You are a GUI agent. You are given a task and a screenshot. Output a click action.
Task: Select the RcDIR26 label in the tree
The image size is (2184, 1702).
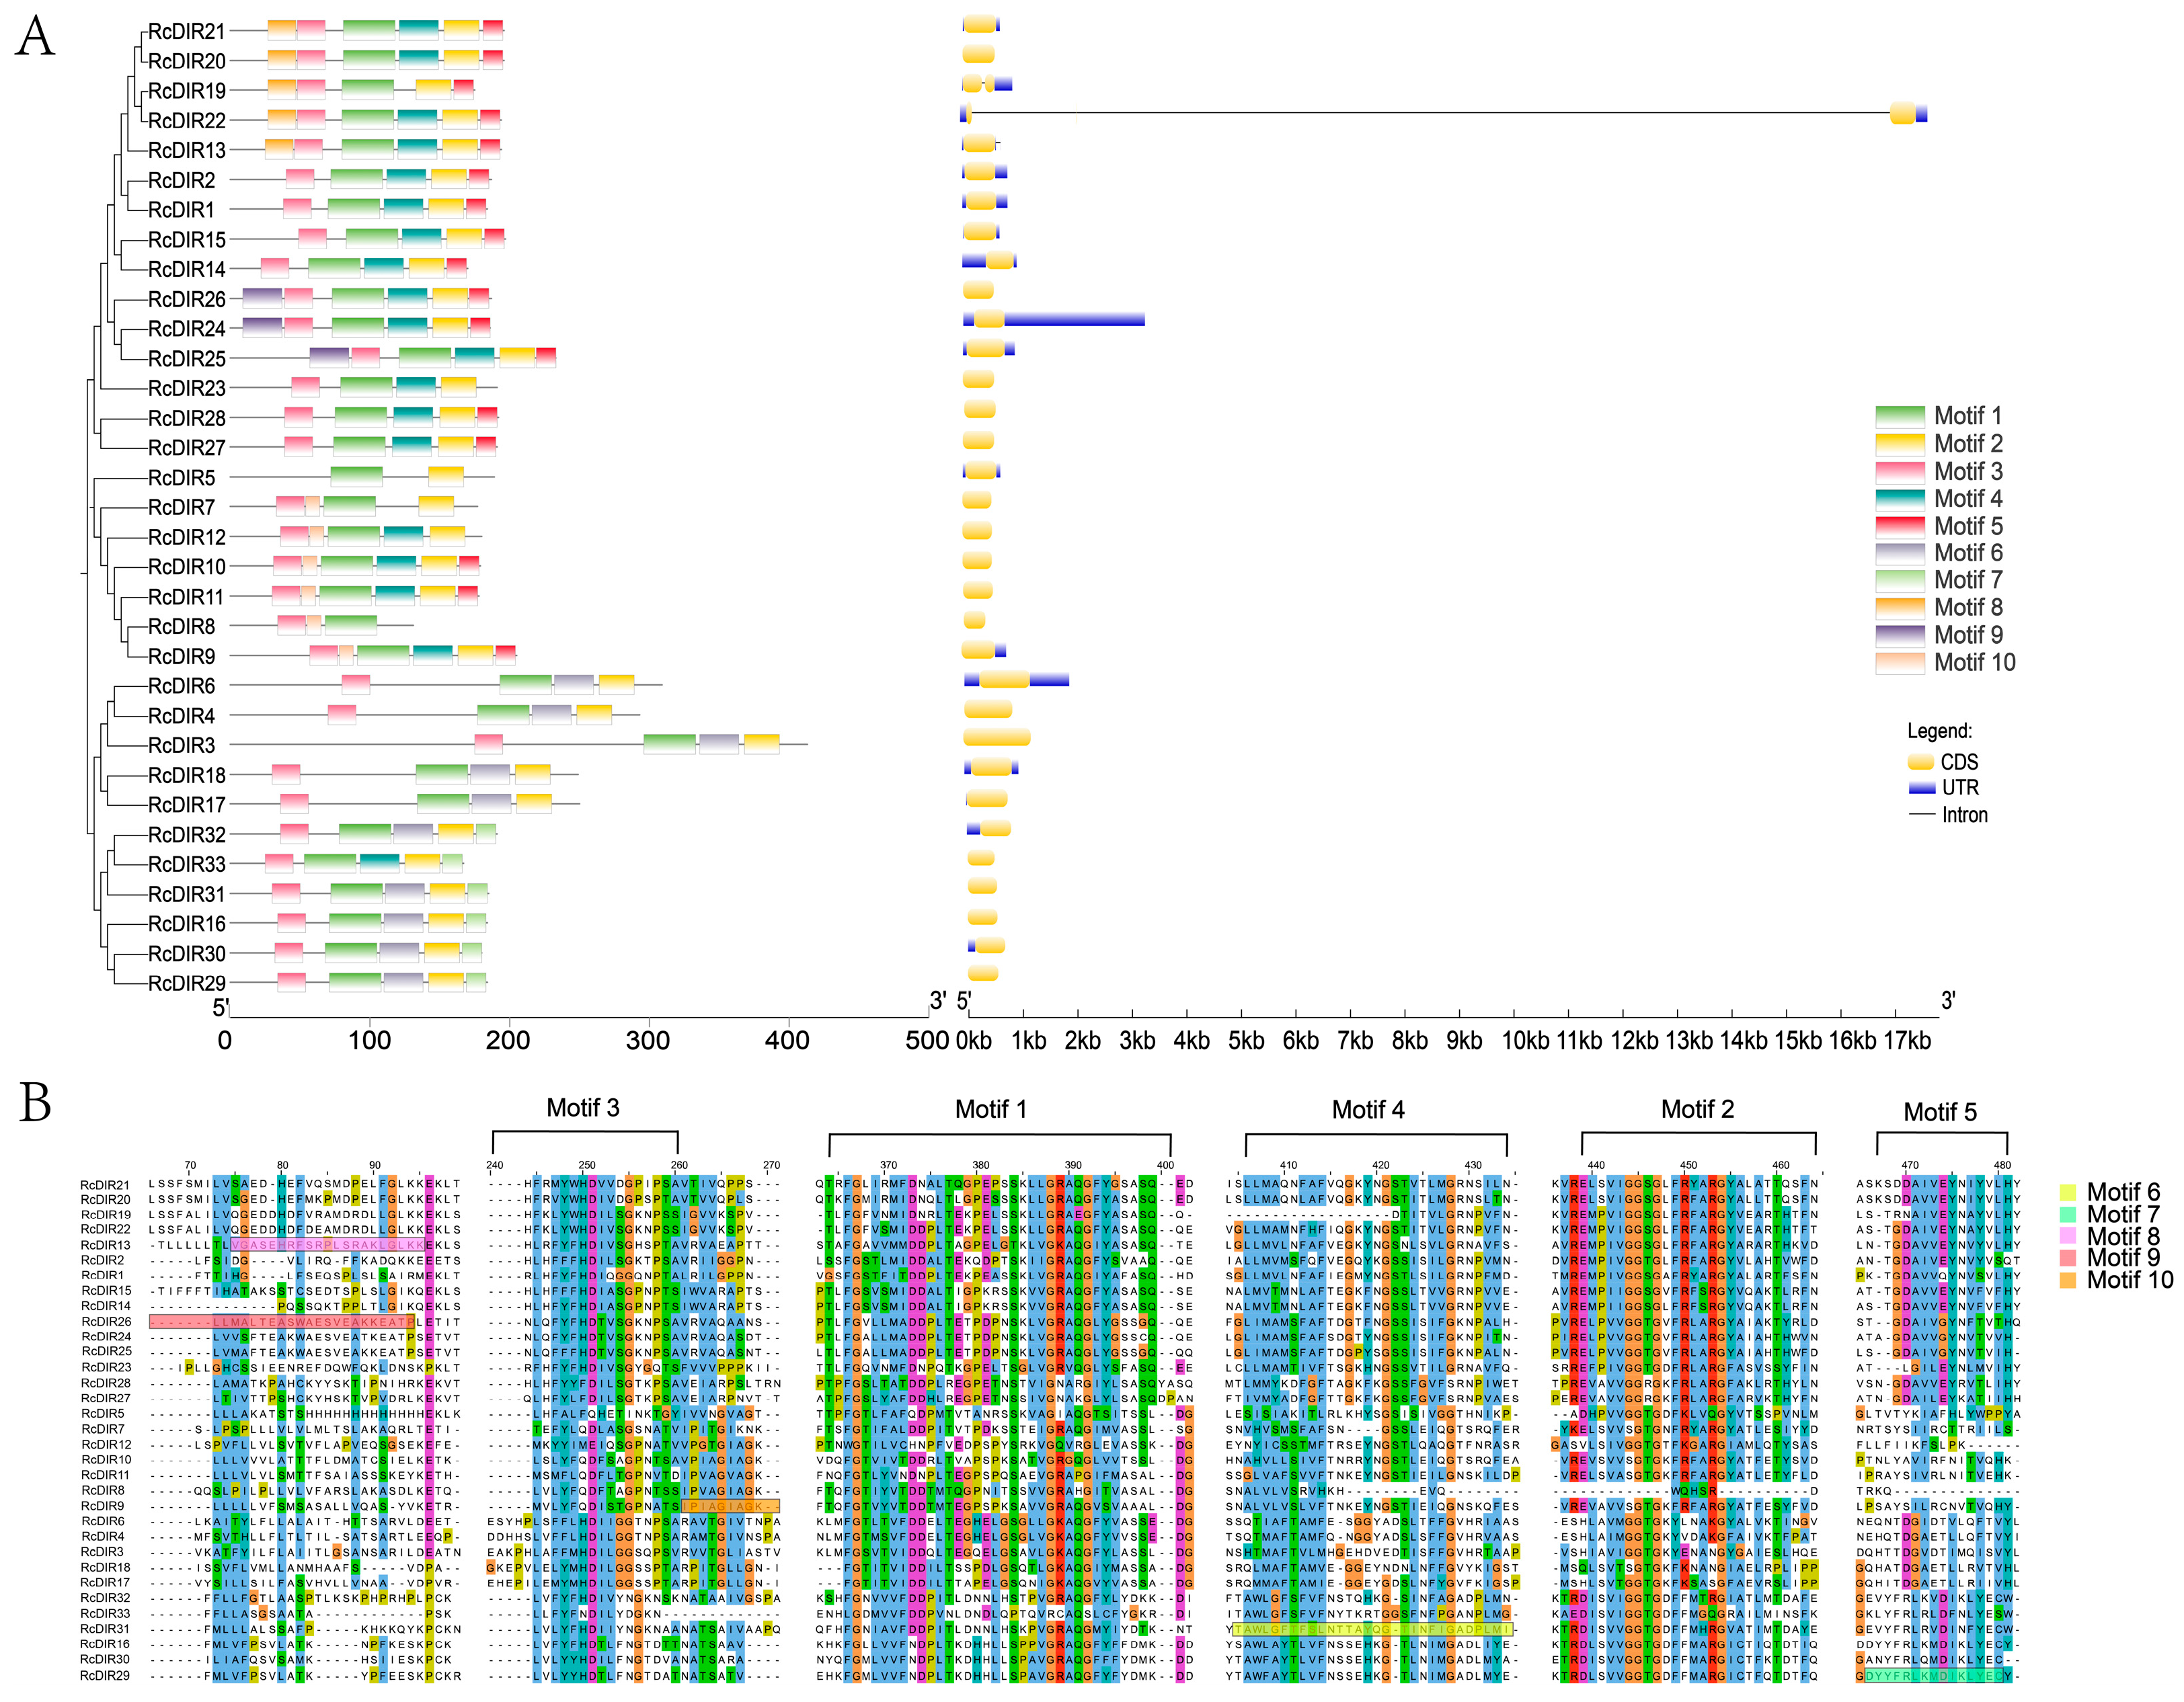[x=187, y=299]
